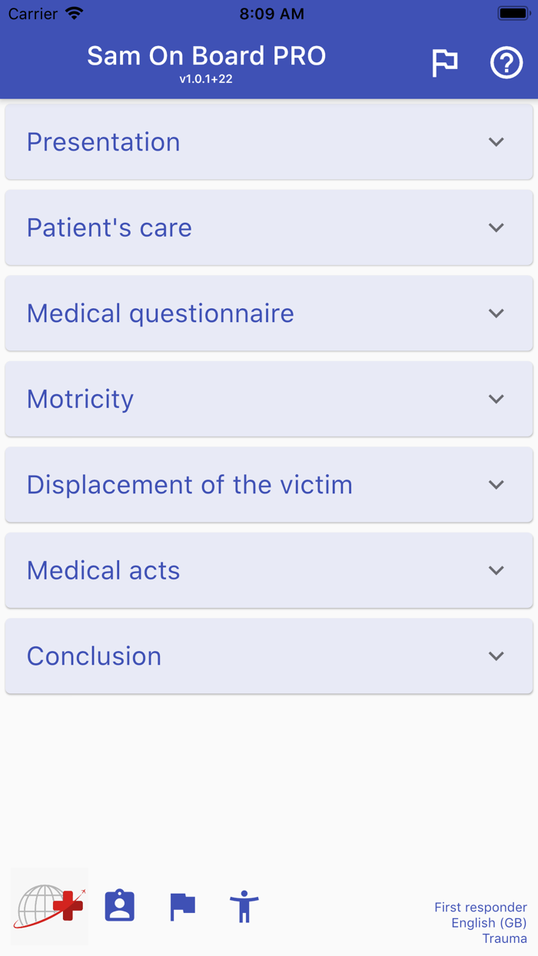Click the Motricity chevron arrow

pos(496,399)
